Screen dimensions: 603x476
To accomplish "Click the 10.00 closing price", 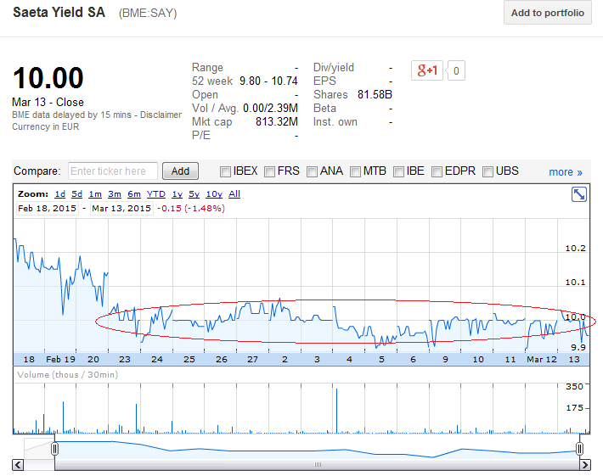I will tap(48, 78).
